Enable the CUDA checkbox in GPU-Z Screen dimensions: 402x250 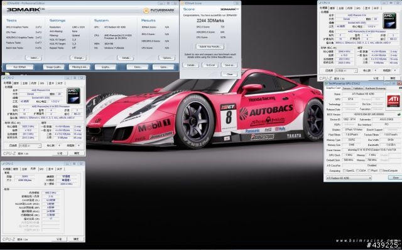357,170
